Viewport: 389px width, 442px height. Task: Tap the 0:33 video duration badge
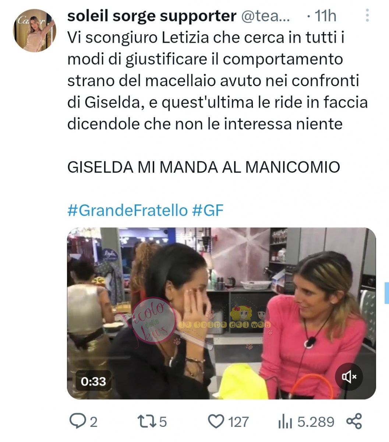pos(93,381)
